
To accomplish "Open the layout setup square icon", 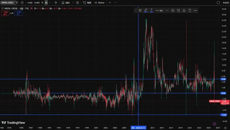I will 218,3.
